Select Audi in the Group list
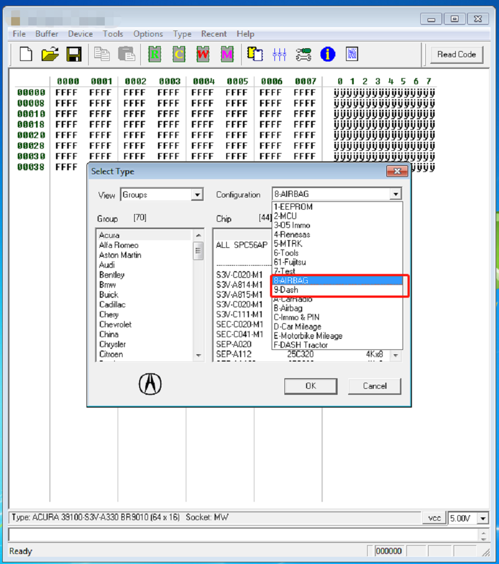The width and height of the screenshot is (499, 564). tap(145, 265)
